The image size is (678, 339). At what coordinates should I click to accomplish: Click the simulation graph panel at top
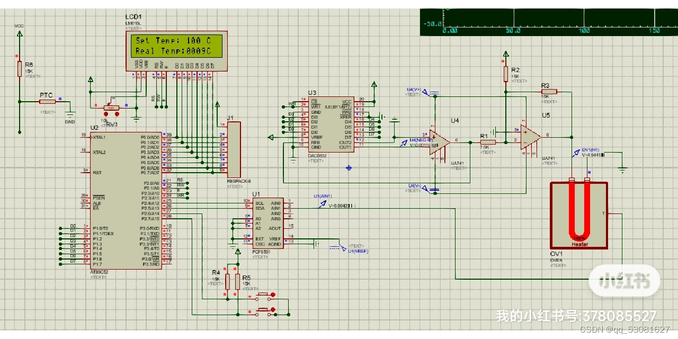tap(549, 22)
